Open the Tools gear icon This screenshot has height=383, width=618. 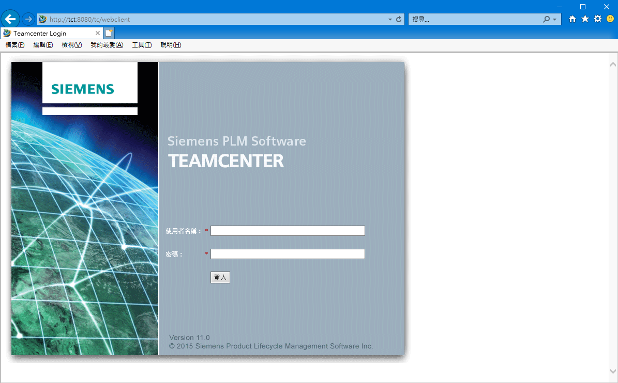pyautogui.click(x=598, y=19)
